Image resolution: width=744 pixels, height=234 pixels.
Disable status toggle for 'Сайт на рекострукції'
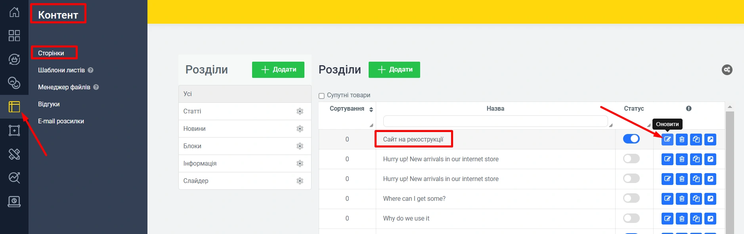click(x=631, y=139)
